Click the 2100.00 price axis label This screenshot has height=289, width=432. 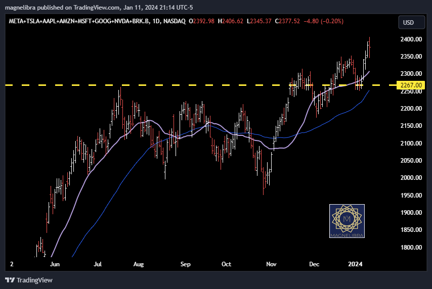(x=411, y=143)
